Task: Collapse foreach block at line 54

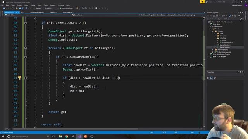Action: click(26, 48)
